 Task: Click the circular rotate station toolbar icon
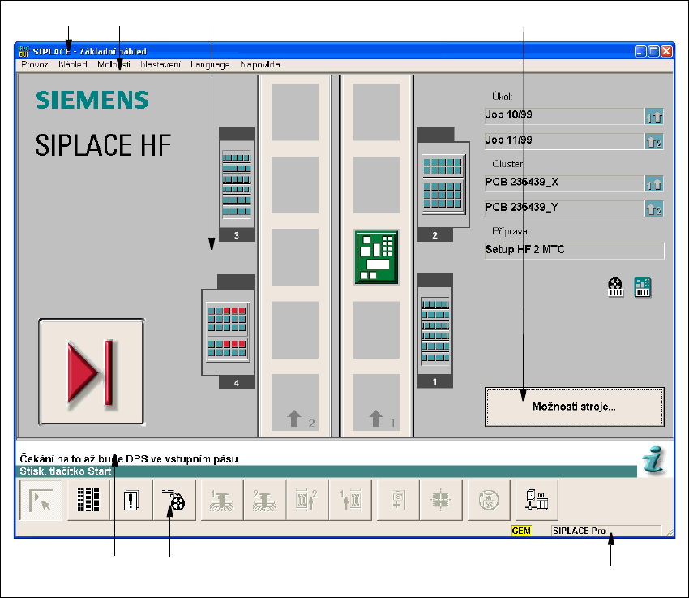point(489,500)
